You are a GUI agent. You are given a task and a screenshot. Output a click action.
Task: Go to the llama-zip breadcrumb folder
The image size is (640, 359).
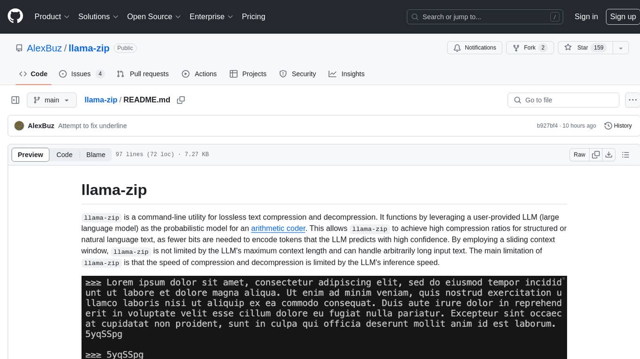click(101, 100)
